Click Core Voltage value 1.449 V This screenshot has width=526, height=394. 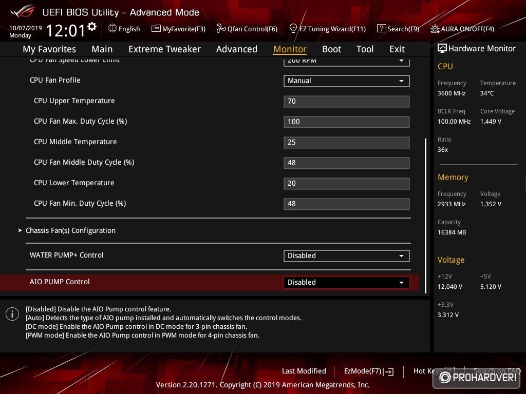491,121
